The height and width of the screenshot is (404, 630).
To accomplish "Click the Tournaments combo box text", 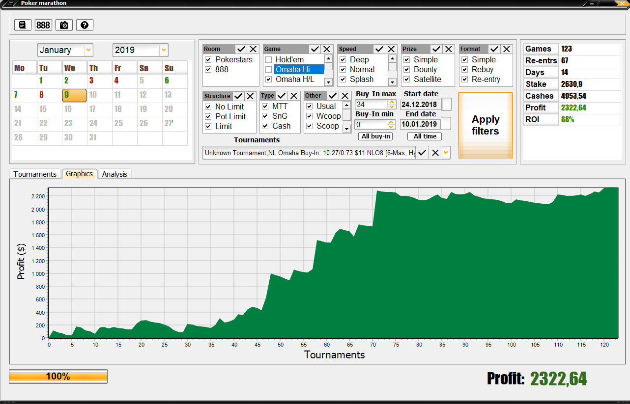I will [309, 153].
